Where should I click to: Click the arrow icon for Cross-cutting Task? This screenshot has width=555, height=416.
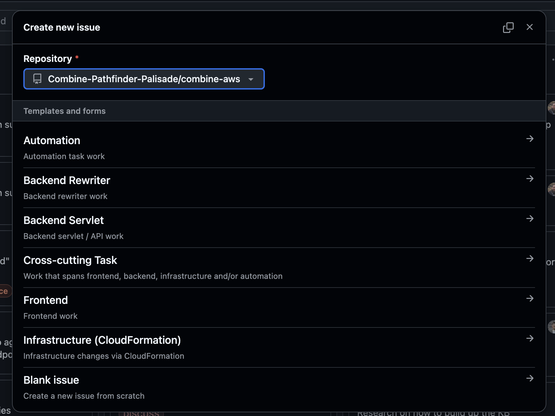[x=530, y=259]
